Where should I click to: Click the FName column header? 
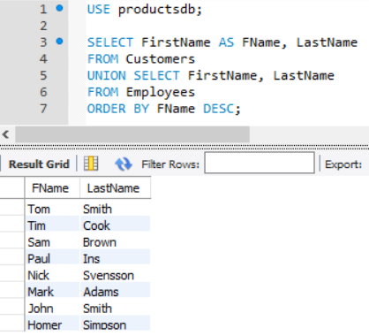pos(52,187)
